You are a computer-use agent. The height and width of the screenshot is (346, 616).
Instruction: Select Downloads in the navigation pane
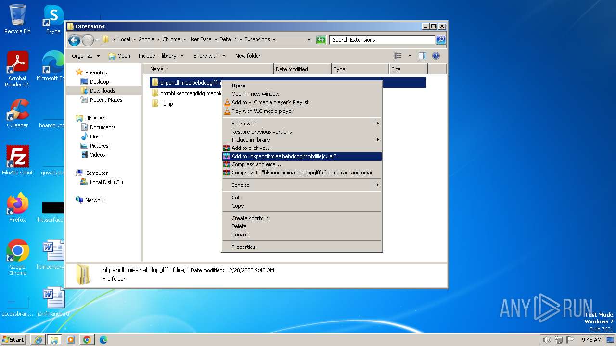pyautogui.click(x=103, y=91)
